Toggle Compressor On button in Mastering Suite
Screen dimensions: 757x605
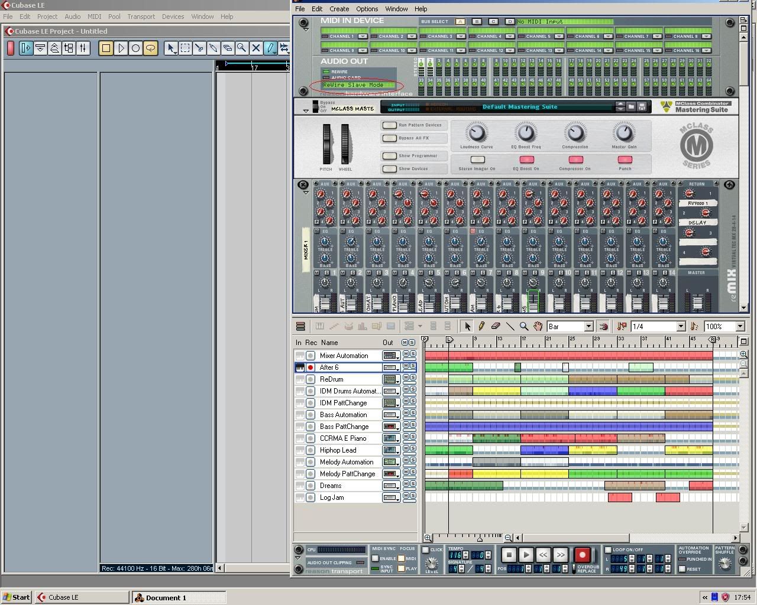click(575, 160)
